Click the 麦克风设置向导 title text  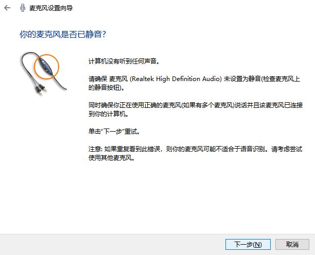tap(51, 8)
